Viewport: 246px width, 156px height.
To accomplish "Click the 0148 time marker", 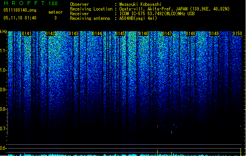I will pos(190,34).
